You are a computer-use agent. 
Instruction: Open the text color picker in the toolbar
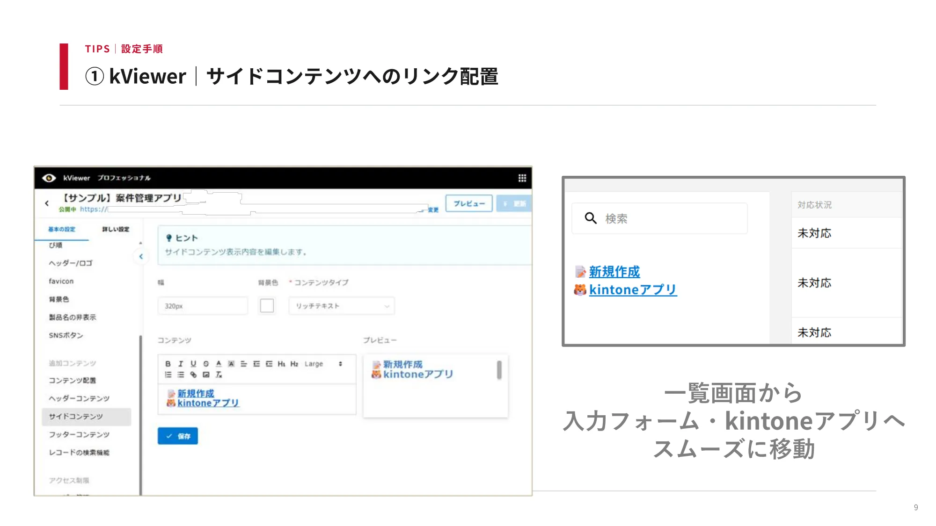tap(219, 364)
